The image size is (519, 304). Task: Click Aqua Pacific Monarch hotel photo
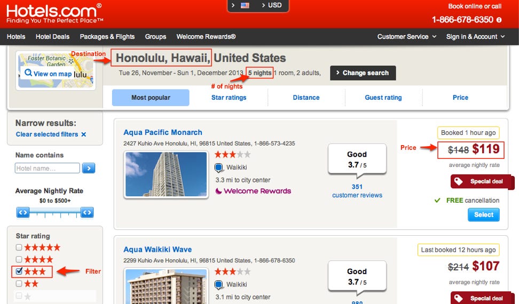coord(166,174)
